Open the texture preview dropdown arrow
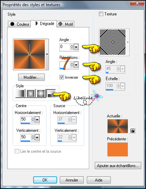Screen dimensions: 146x189 coord(128,42)
